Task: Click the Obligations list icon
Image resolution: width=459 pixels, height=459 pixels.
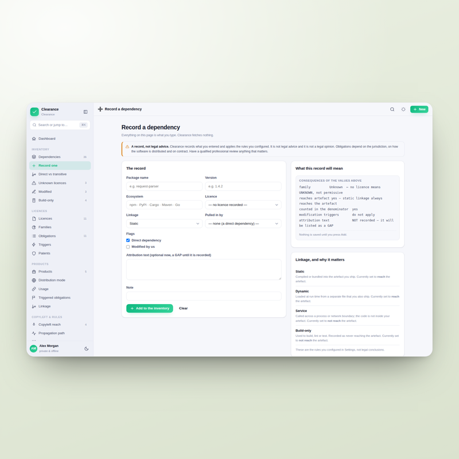Action: (x=34, y=236)
